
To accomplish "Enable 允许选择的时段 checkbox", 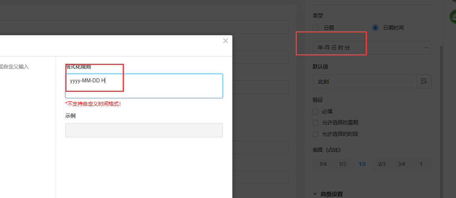I will point(315,134).
